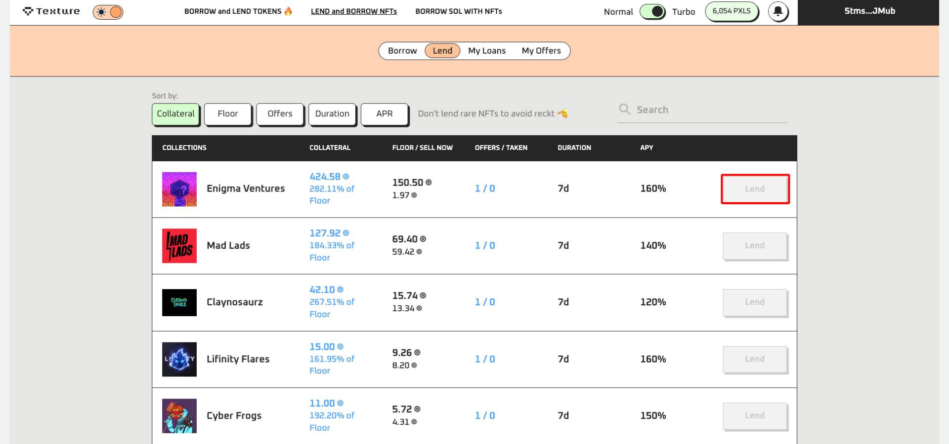
Task: Go to BORROW and LEND TOKENS
Action: click(238, 11)
